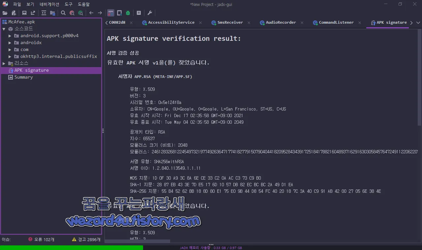The width and height of the screenshot is (422, 250).
Task: Click the '서명 검증 성공' text
Action: (123, 53)
